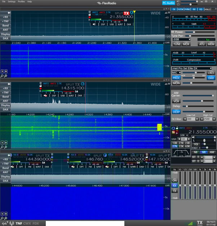Click the up triangle in 21 MHz panadapter corner
Viewport: 217px width, 226px height.
point(166,13)
